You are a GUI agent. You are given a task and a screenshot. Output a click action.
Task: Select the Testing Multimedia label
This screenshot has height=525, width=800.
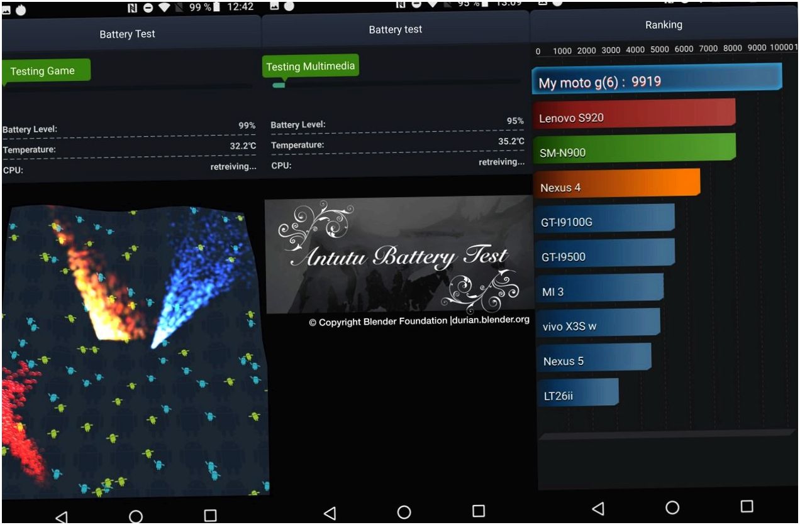tap(311, 67)
